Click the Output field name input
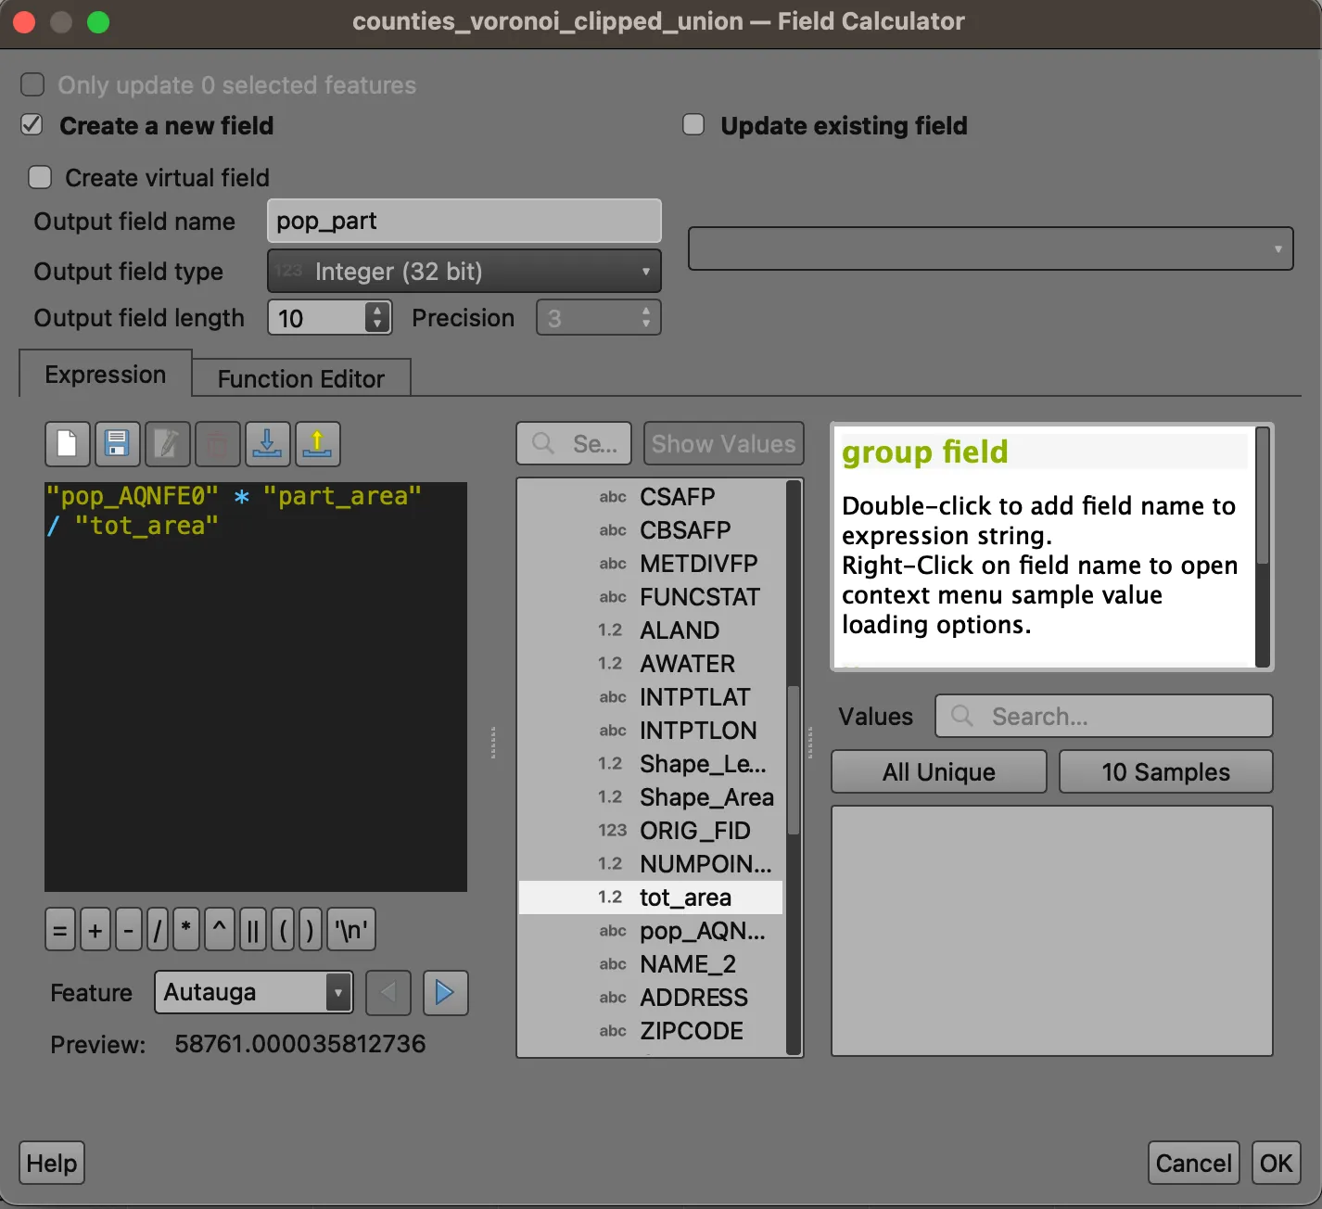The width and height of the screenshot is (1322, 1209). coord(464,222)
